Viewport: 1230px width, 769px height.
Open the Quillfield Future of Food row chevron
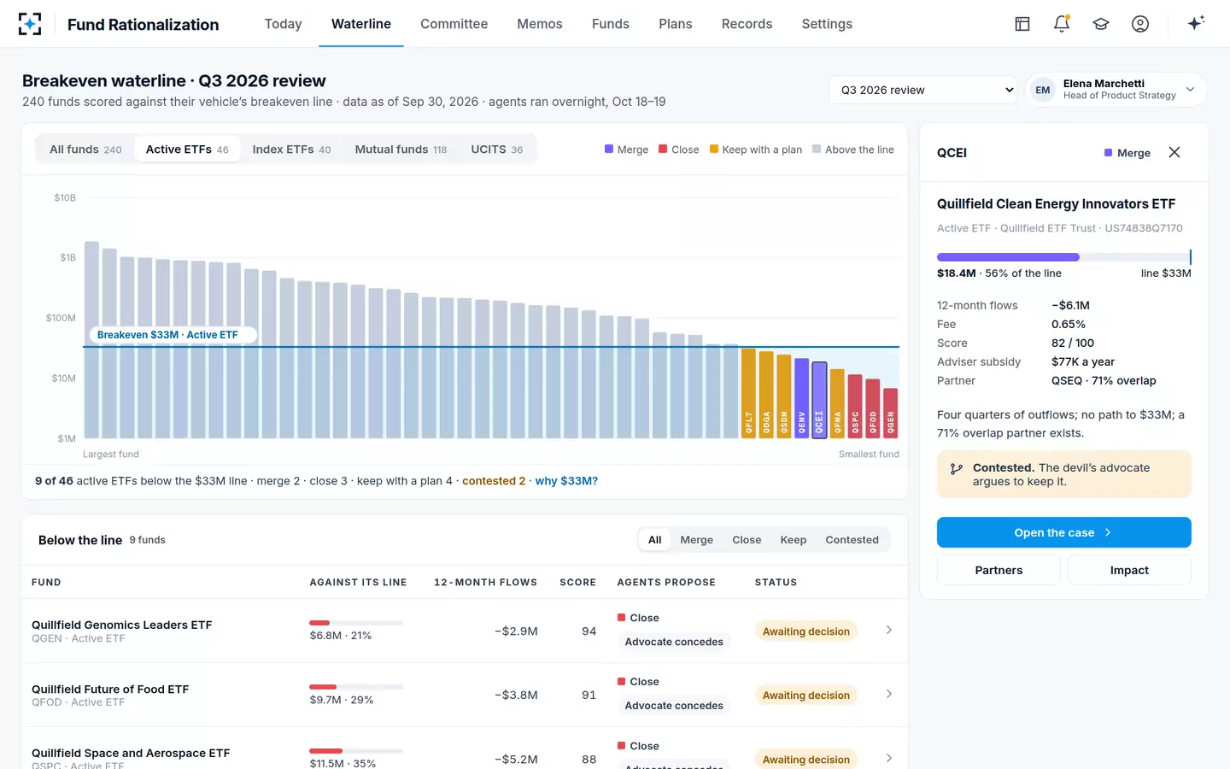889,694
